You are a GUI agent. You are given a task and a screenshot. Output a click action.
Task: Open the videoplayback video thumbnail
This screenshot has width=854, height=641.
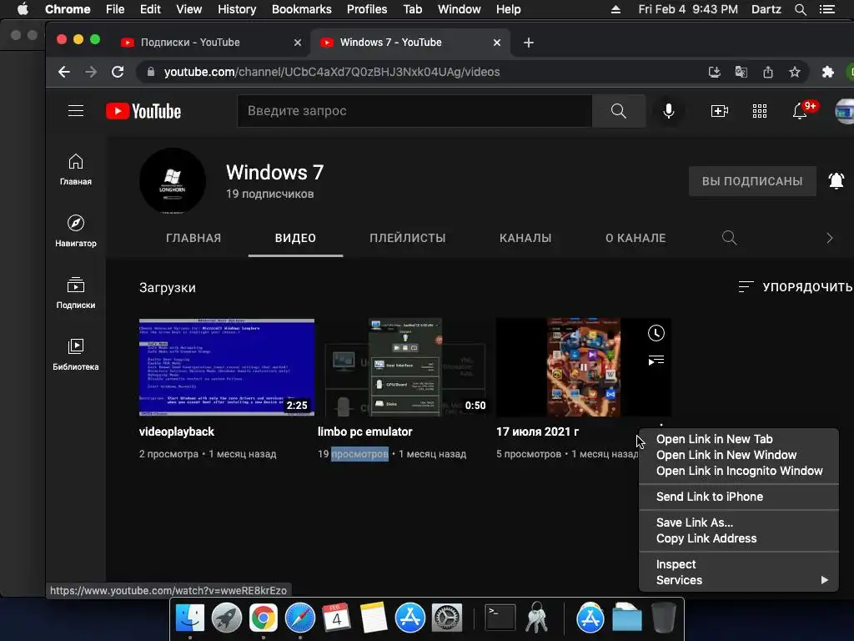(x=227, y=367)
